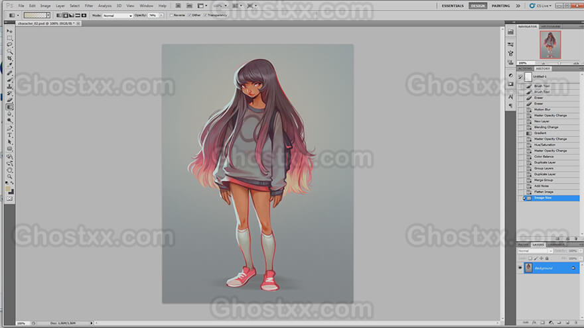Image resolution: width=584 pixels, height=328 pixels.
Task: Select the History Brush tool
Action: coord(9,93)
